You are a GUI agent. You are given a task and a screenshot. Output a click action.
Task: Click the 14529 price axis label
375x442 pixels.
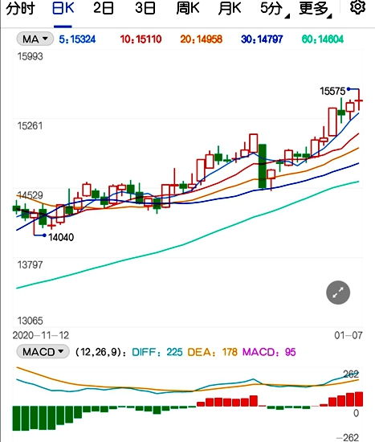click(31, 195)
